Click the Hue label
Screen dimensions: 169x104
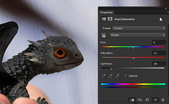pos(103,42)
